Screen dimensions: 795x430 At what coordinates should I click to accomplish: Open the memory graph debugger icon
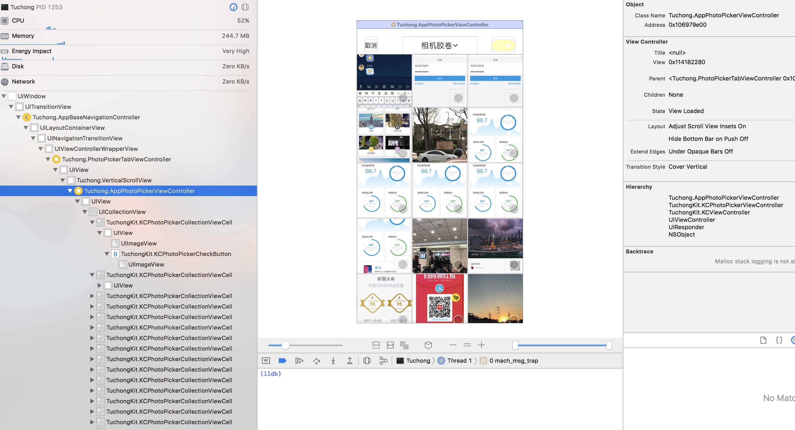click(383, 361)
